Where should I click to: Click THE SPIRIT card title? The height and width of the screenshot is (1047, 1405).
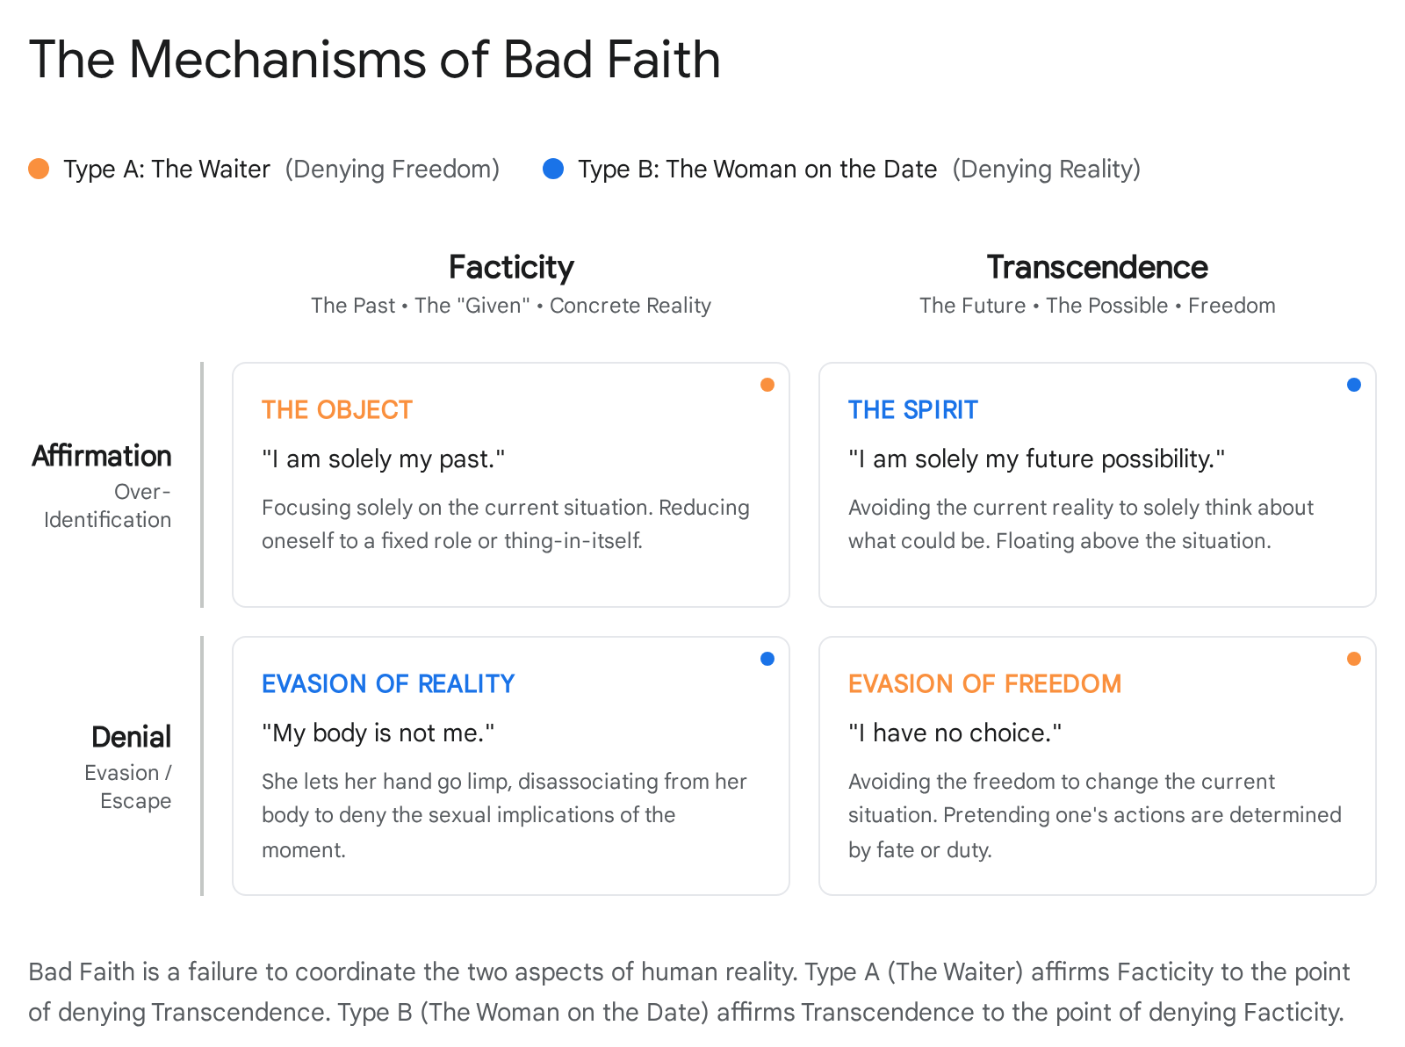pos(912,410)
